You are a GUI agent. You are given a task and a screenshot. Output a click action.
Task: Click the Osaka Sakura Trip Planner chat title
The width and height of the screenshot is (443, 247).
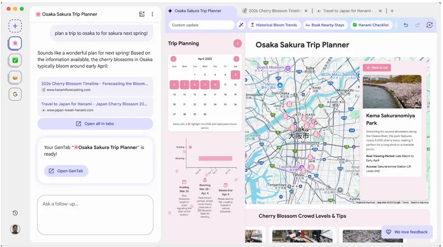click(x=69, y=14)
